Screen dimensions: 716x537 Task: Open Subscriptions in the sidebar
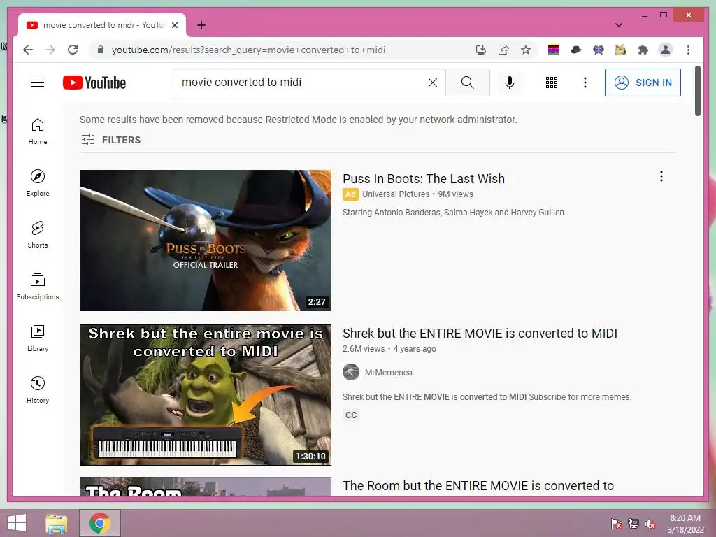(x=38, y=286)
